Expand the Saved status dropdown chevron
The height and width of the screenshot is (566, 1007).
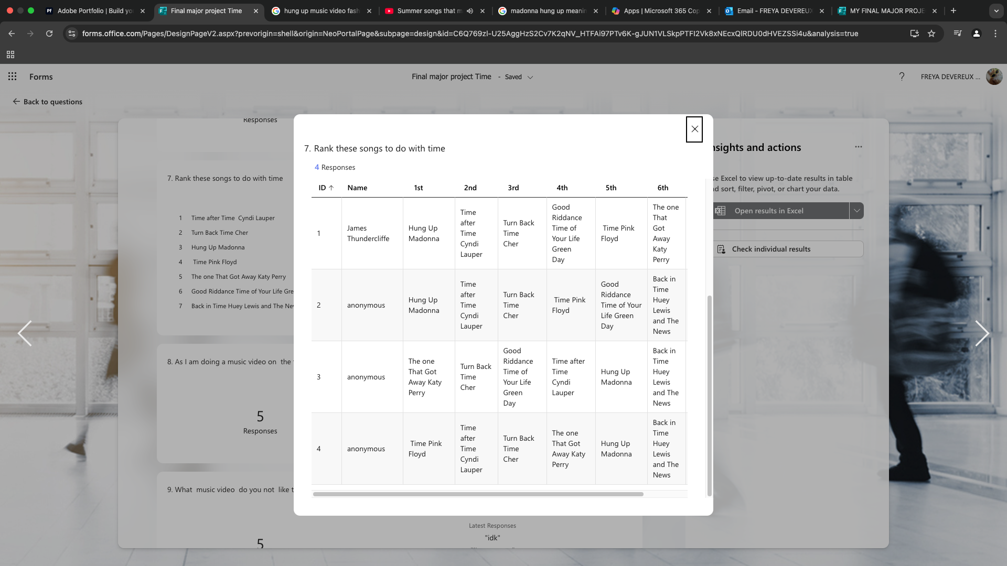point(530,77)
